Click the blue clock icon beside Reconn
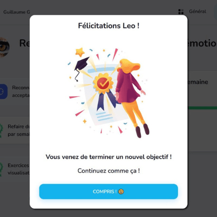The image size is (217, 217). point(3,92)
